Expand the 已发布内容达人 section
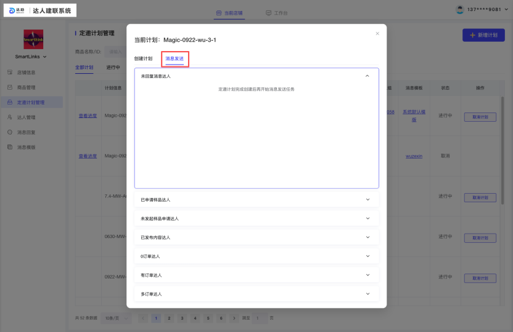The height and width of the screenshot is (332, 513). click(367, 237)
